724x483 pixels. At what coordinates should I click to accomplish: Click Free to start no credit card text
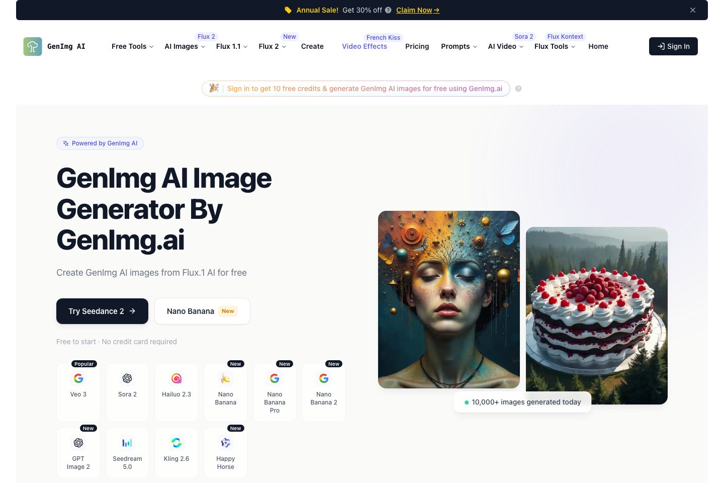[117, 342]
